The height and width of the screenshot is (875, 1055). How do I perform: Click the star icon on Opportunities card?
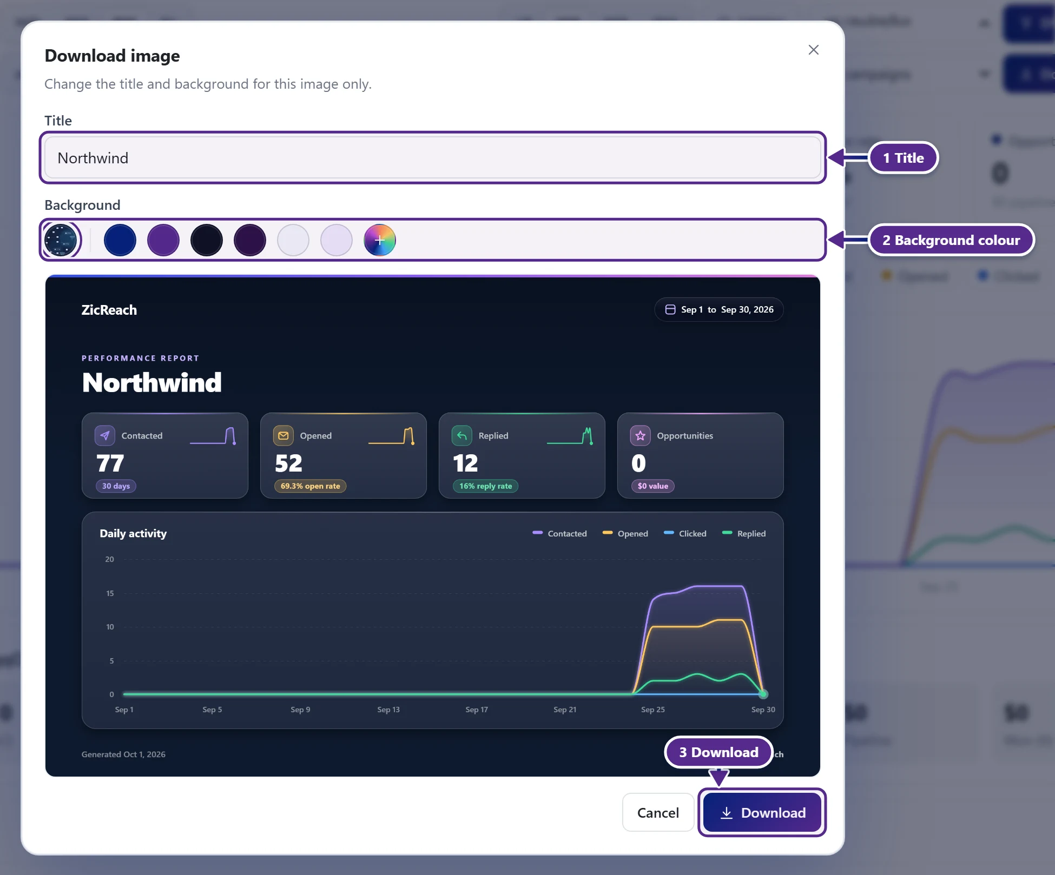click(641, 435)
